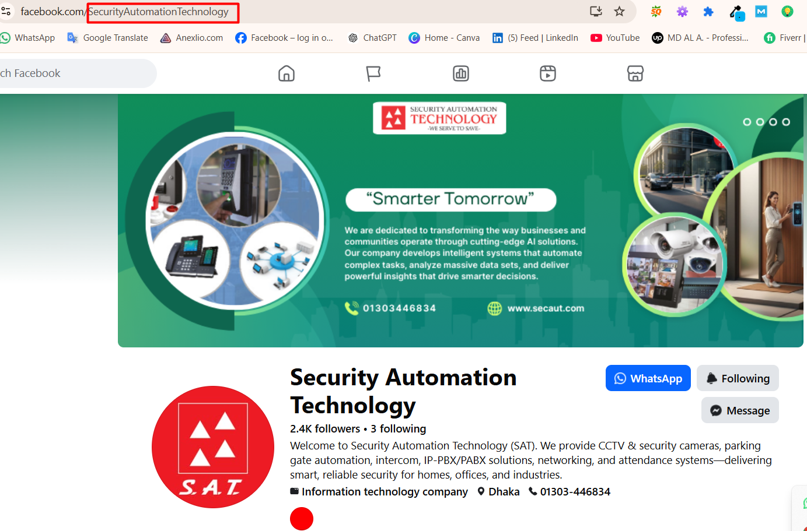Click the blue WhatsApp button on page
This screenshot has height=531, width=807.
tap(648, 378)
